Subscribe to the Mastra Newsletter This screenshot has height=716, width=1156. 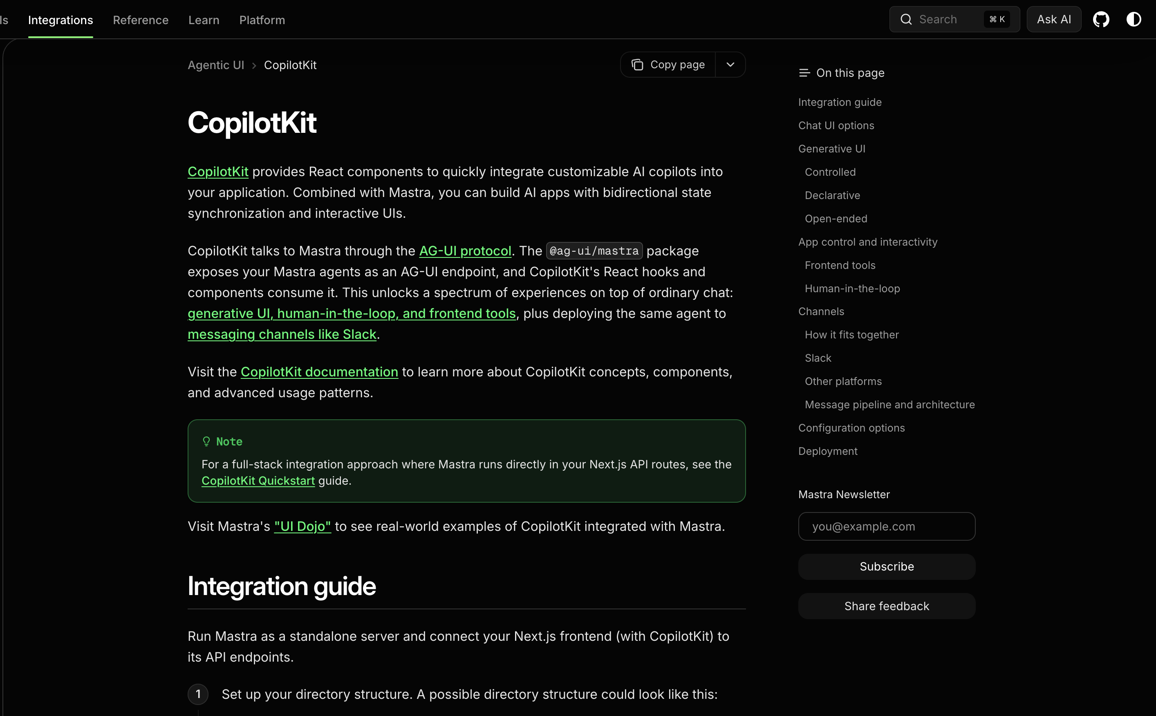(x=887, y=566)
